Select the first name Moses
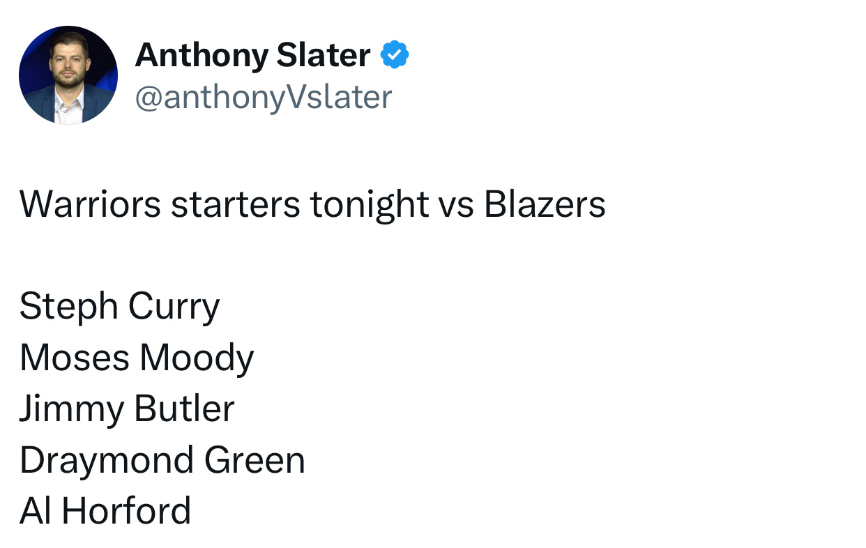The height and width of the screenshot is (548, 866). (75, 358)
